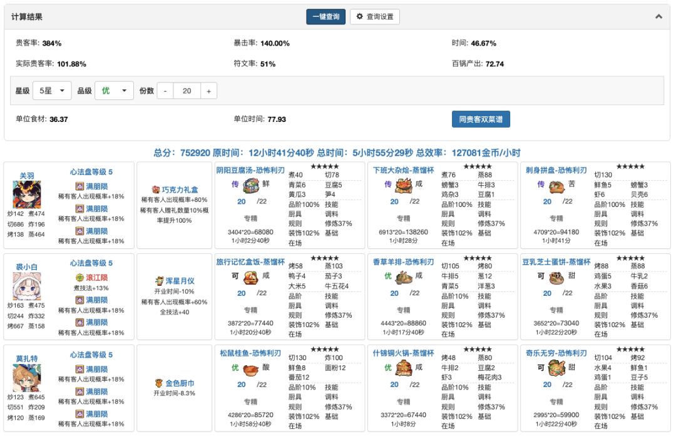Click 奇乐无穷 dish icon
Screen dimensions: 676x439
pyautogui.click(x=557, y=368)
